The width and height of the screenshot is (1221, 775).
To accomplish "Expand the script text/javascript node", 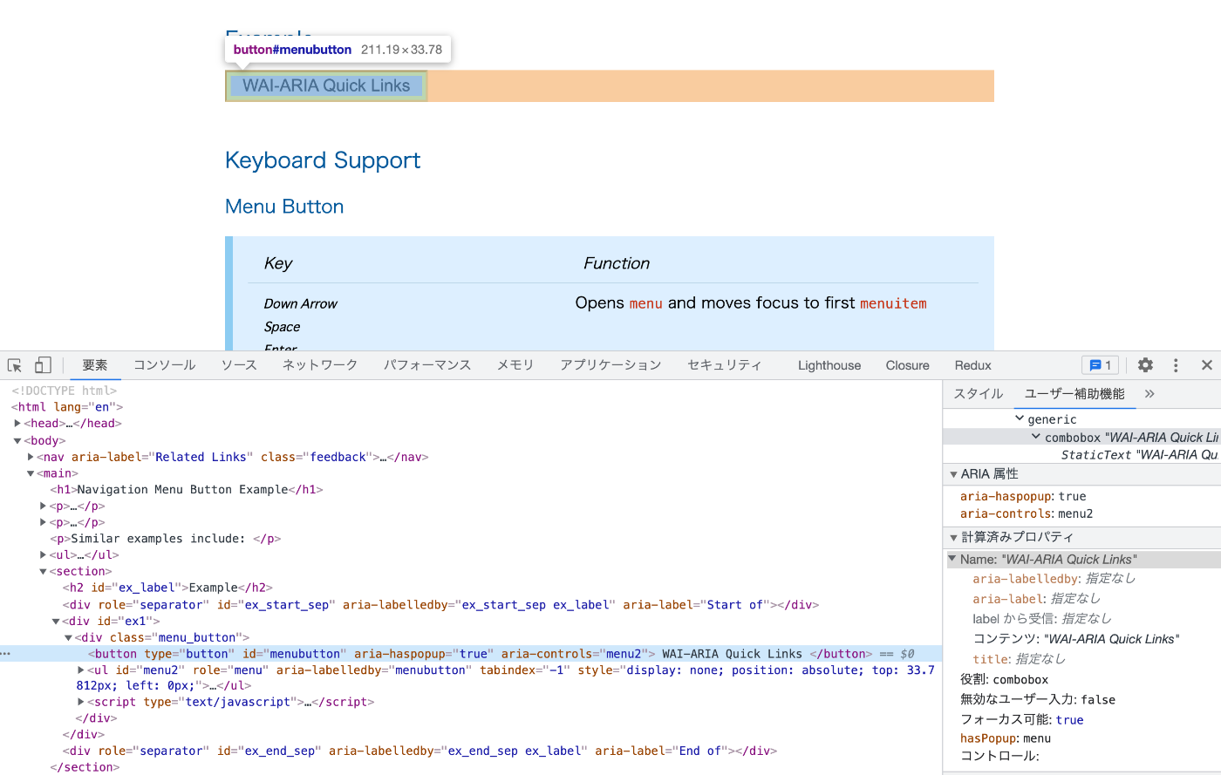I will (81, 702).
